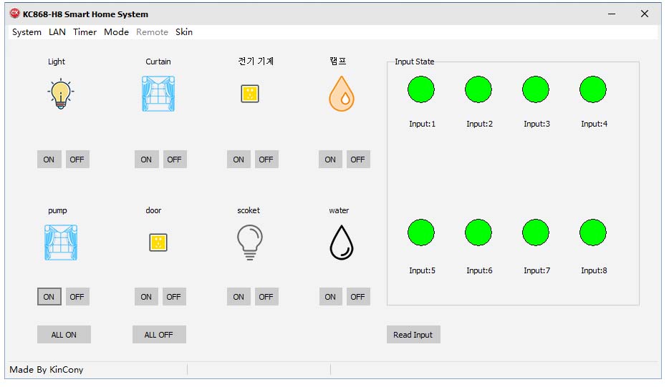Click the orange water drop icon
This screenshot has height=387, width=669.
pyautogui.click(x=342, y=94)
